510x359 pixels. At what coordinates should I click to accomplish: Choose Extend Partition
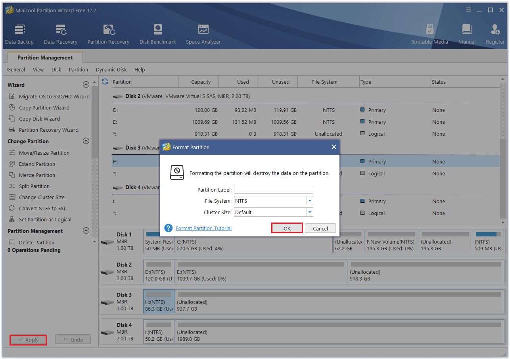click(x=32, y=164)
